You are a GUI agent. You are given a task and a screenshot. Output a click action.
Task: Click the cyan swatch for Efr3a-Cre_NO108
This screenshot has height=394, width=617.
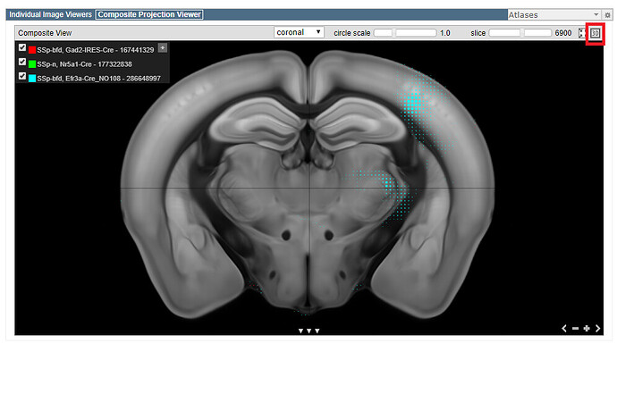32,79
